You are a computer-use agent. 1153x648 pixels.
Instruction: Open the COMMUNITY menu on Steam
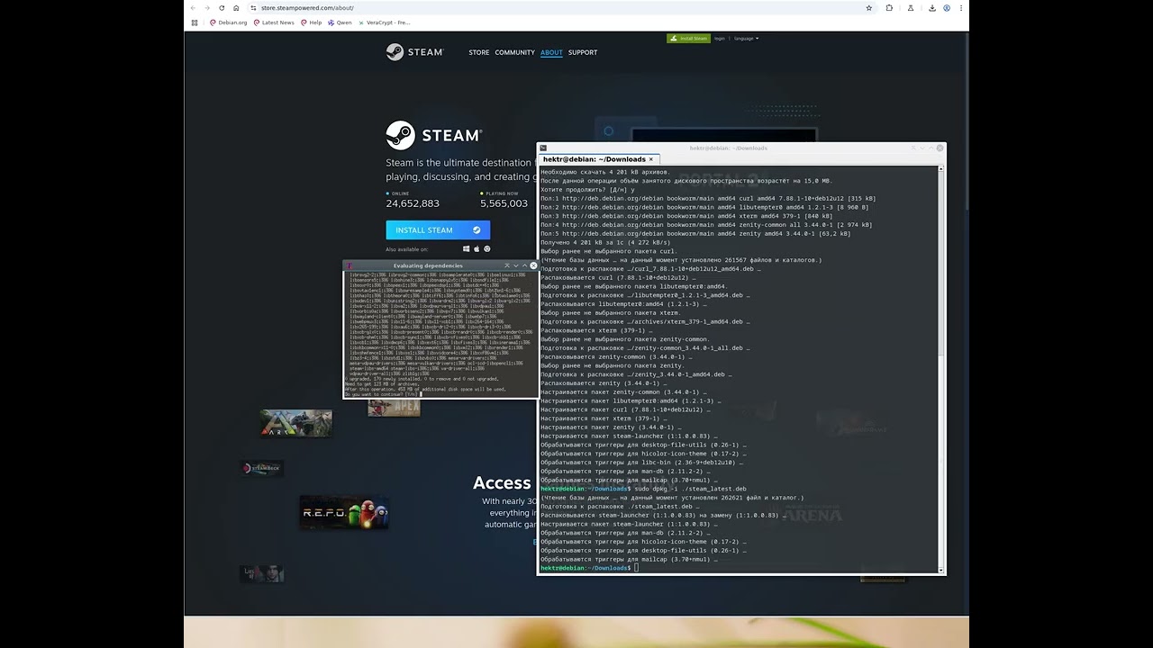(515, 52)
